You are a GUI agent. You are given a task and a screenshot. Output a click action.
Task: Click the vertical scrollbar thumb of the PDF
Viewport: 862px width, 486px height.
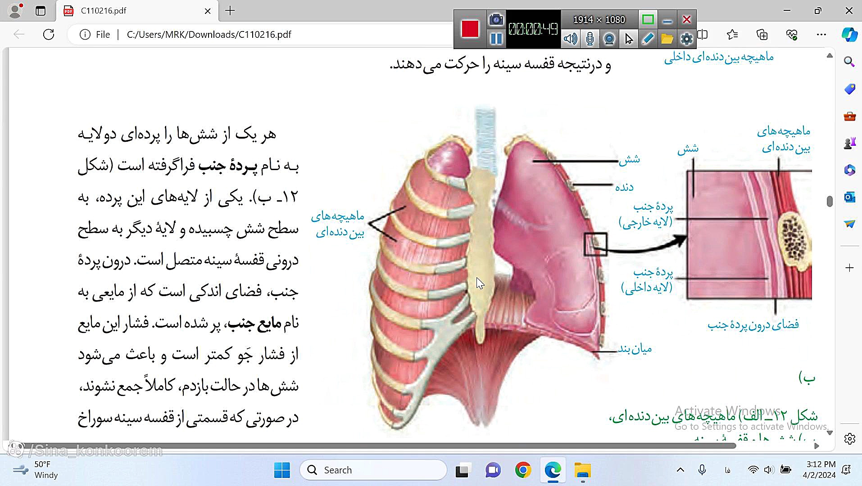[x=830, y=201]
